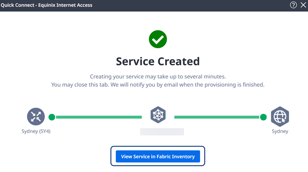Viewport: 308px width, 172px height.
Task: Click the Sydney (SY4) label
Action: (x=36, y=131)
